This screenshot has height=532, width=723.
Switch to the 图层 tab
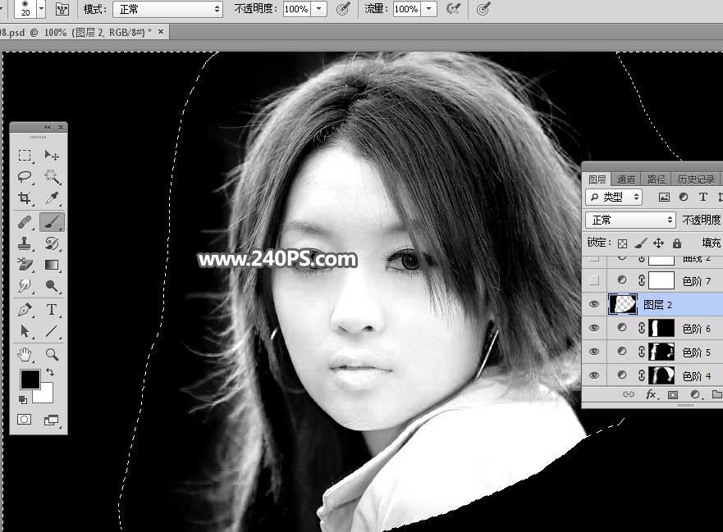click(597, 179)
